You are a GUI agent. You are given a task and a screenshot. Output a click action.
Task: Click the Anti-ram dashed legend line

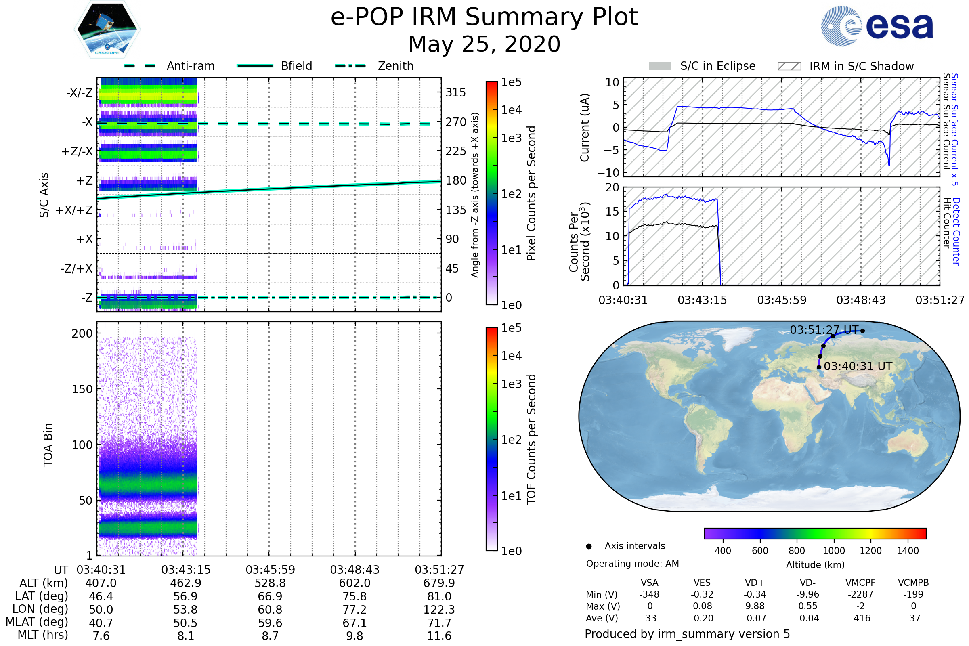140,66
